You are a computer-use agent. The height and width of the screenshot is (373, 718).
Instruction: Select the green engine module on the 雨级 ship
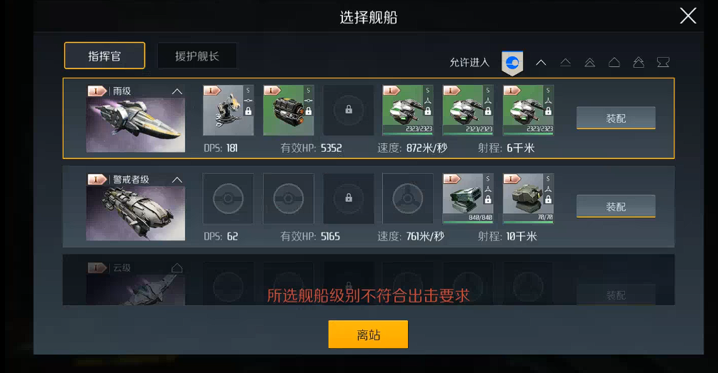[x=289, y=110]
